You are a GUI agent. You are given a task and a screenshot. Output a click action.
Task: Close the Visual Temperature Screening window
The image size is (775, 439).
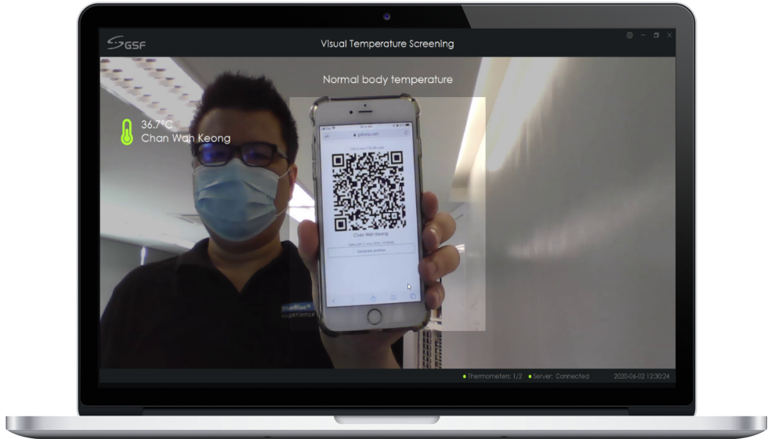[669, 35]
